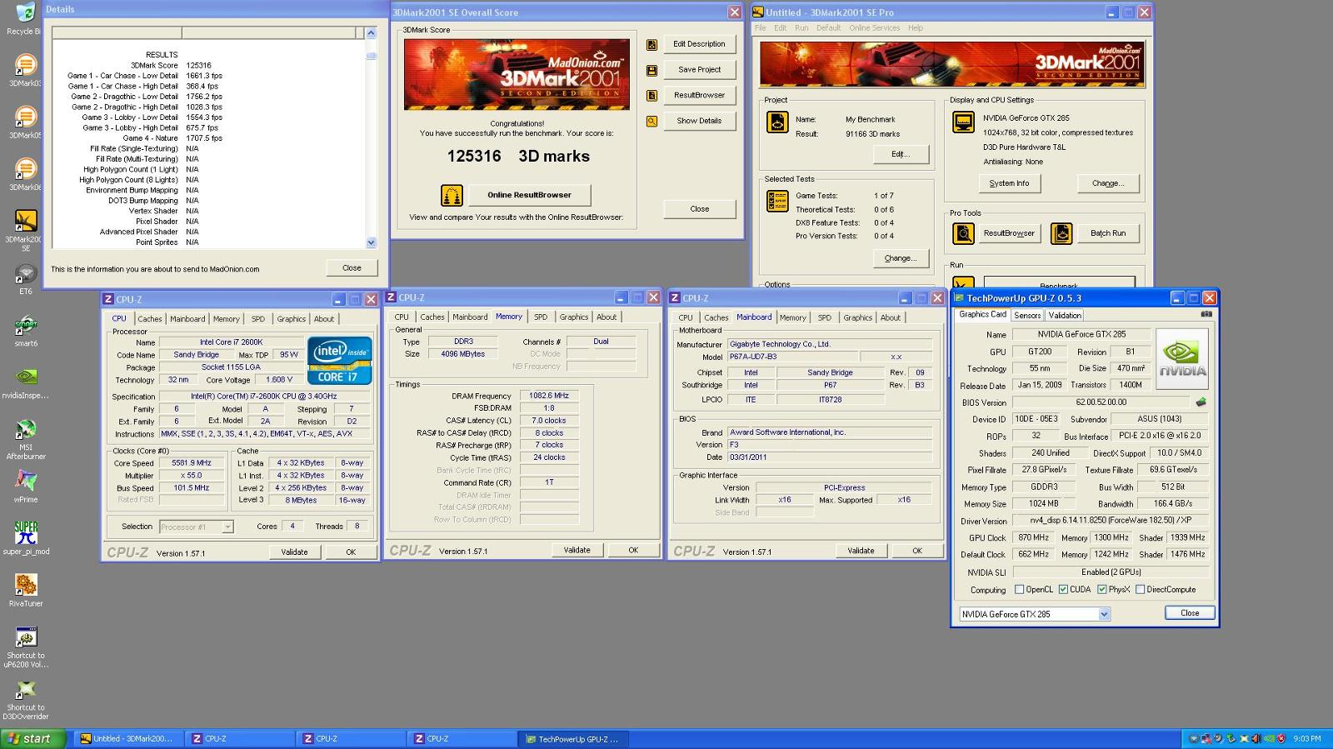
Task: Click the DRAM Frequency value 1082.6 MHz
Action: pos(549,396)
